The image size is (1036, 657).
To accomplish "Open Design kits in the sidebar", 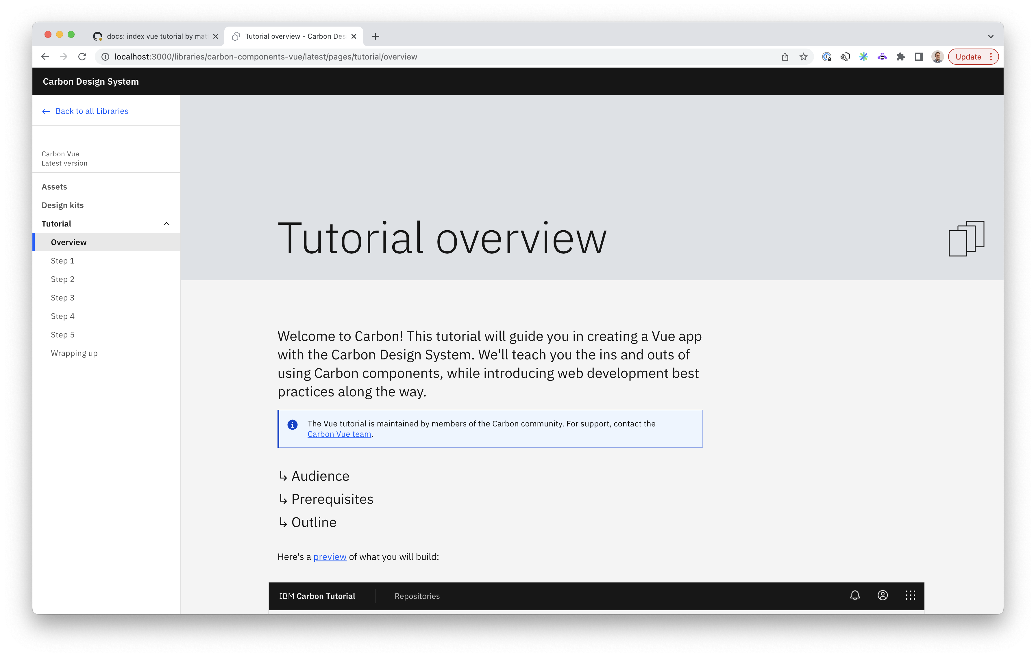I will [x=106, y=205].
